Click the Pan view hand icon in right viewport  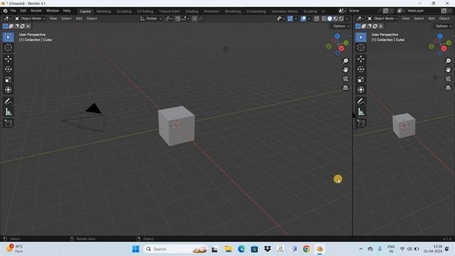pyautogui.click(x=448, y=70)
